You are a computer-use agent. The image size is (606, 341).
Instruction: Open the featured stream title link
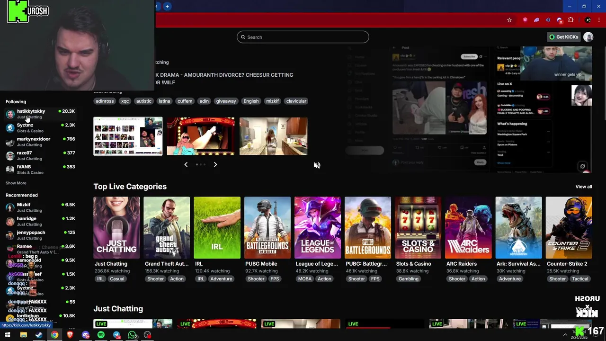pos(224,79)
